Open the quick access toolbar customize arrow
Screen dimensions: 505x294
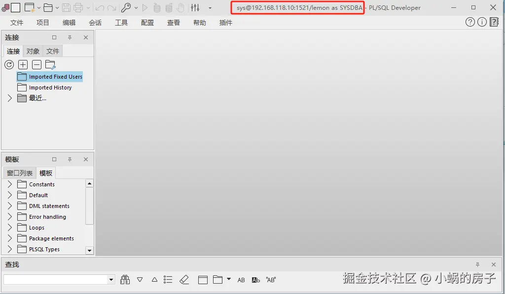click(210, 8)
